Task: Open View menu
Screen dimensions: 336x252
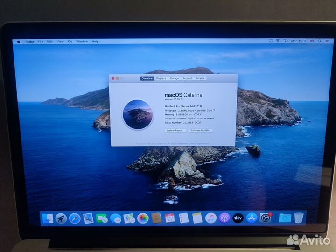Action: pyautogui.click(x=60, y=42)
